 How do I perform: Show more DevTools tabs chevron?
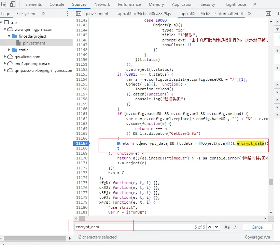tap(255, 4)
